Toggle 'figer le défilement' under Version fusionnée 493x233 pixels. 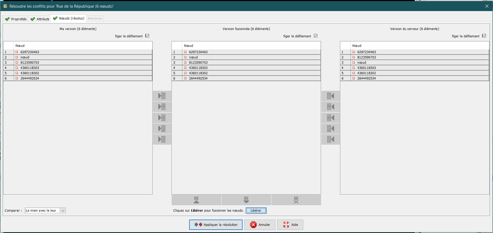point(315,36)
